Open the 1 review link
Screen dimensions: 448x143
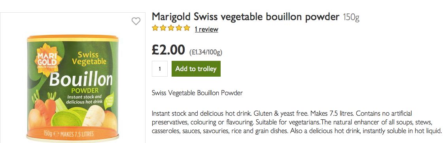[206, 29]
